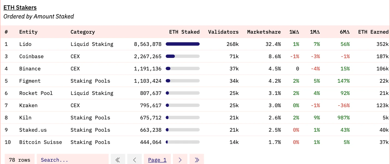
Task: Go to the previous page
Action: pyautogui.click(x=135, y=160)
